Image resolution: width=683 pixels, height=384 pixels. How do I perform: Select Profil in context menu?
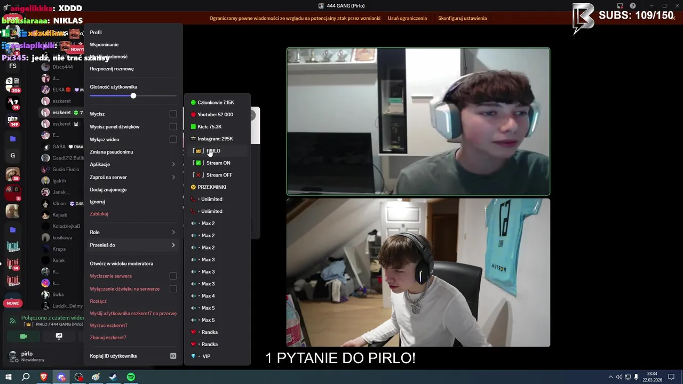point(133,33)
